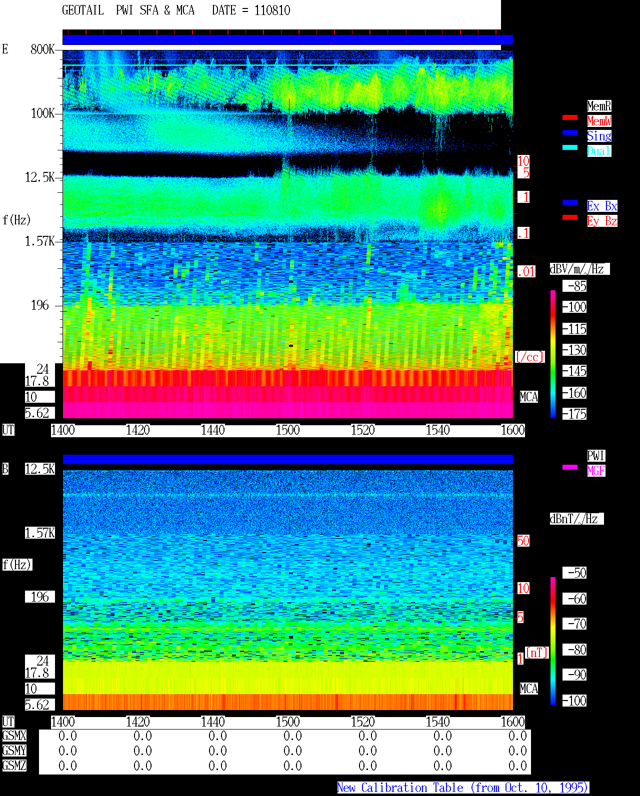Click the blue Sing legend swatch

(x=570, y=132)
